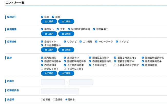
Task: Enable the 辞退にて終了 checkbox
Action: (x=42, y=69)
